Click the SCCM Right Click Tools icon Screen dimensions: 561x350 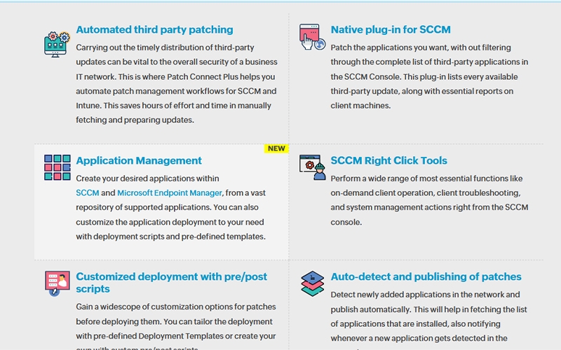[x=312, y=168]
